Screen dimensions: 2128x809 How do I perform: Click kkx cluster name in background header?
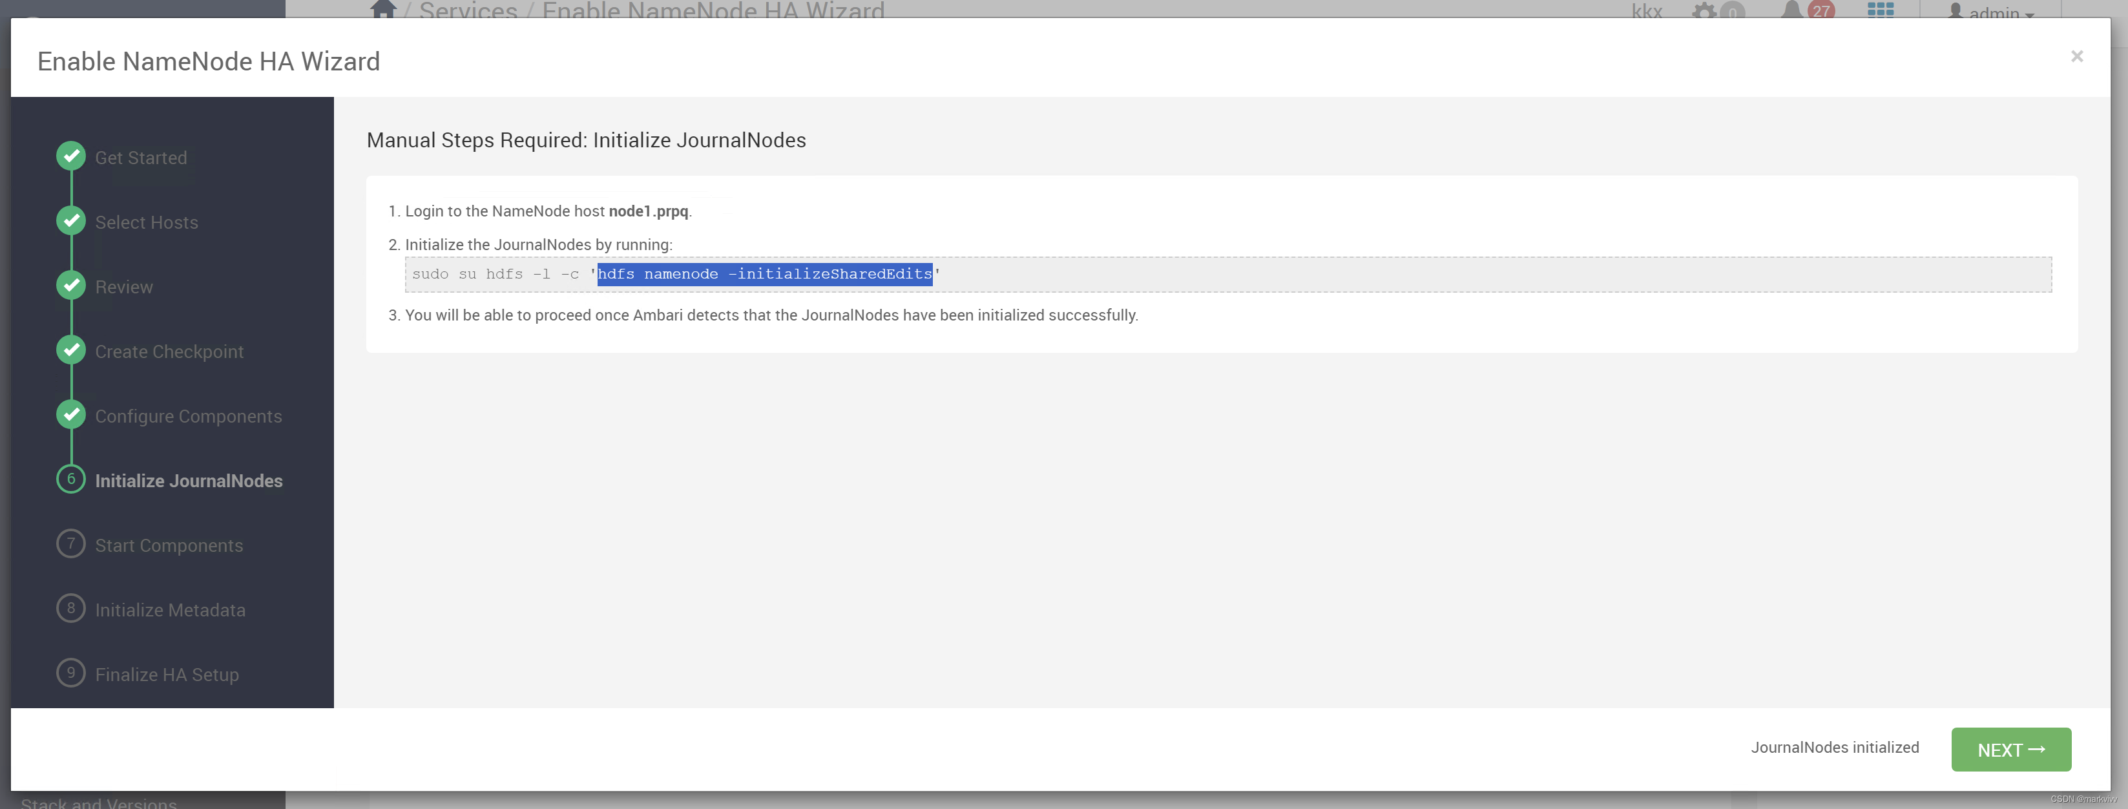[x=1647, y=11]
